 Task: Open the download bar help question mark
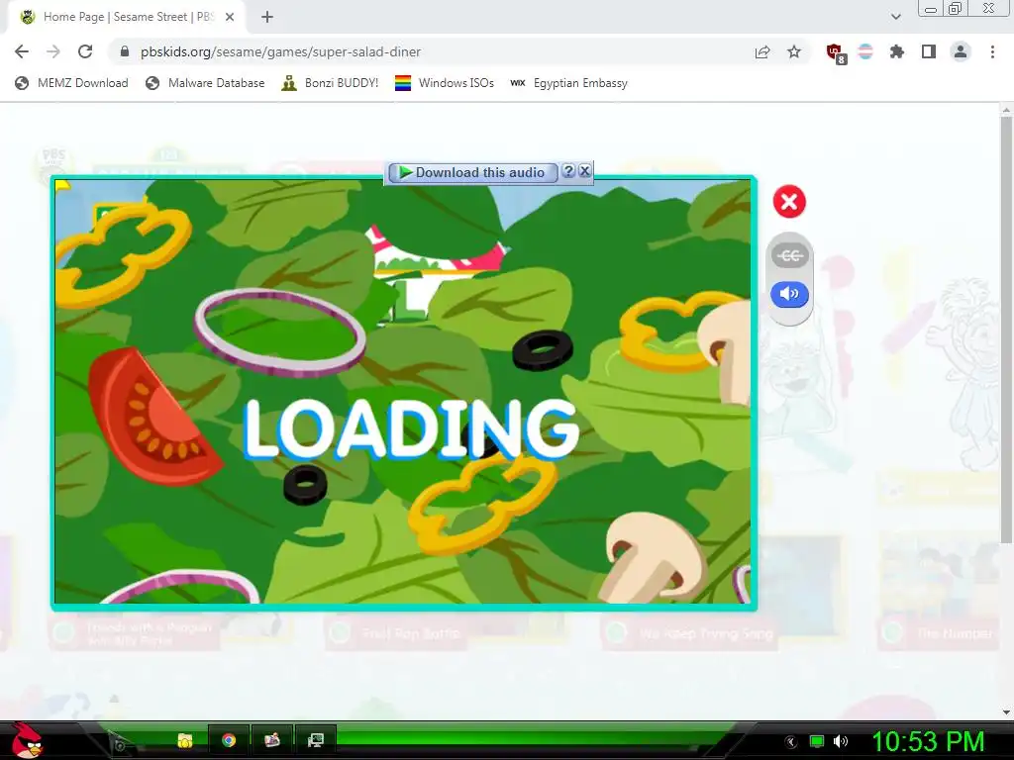click(x=568, y=170)
